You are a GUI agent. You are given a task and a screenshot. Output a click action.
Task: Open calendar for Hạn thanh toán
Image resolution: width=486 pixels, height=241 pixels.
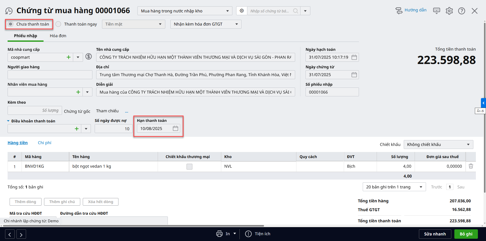(x=175, y=128)
